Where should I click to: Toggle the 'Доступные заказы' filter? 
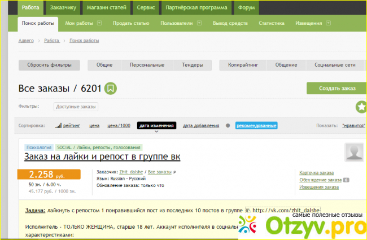coord(76,106)
